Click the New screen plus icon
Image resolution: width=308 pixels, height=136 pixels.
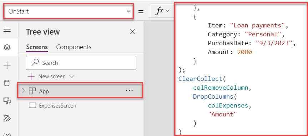pos(31,76)
